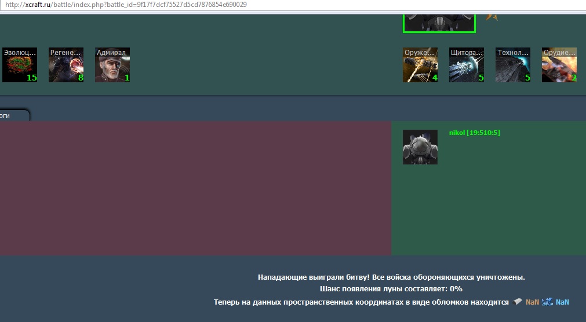Switch to the partially visible 'оги' tab
Screen dimensions: 586x322
pos(14,115)
